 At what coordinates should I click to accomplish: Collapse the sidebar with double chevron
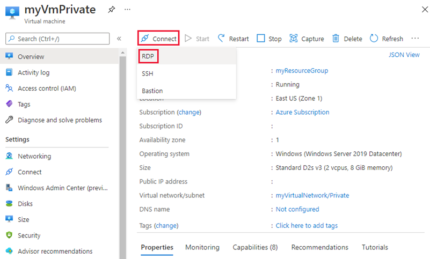click(x=119, y=39)
